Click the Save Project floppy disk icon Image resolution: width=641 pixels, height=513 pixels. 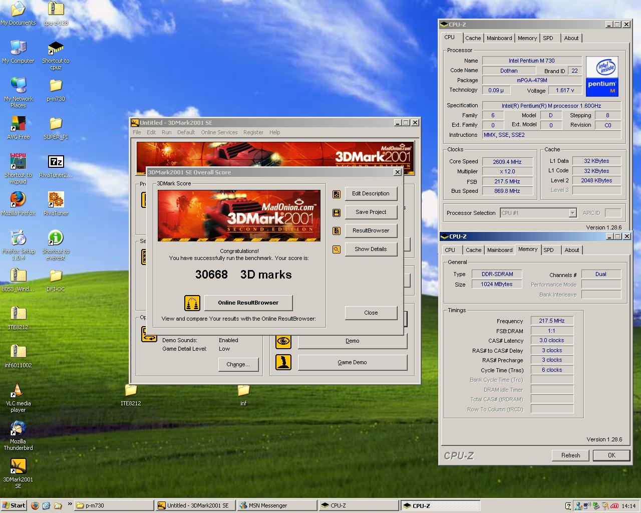337,212
